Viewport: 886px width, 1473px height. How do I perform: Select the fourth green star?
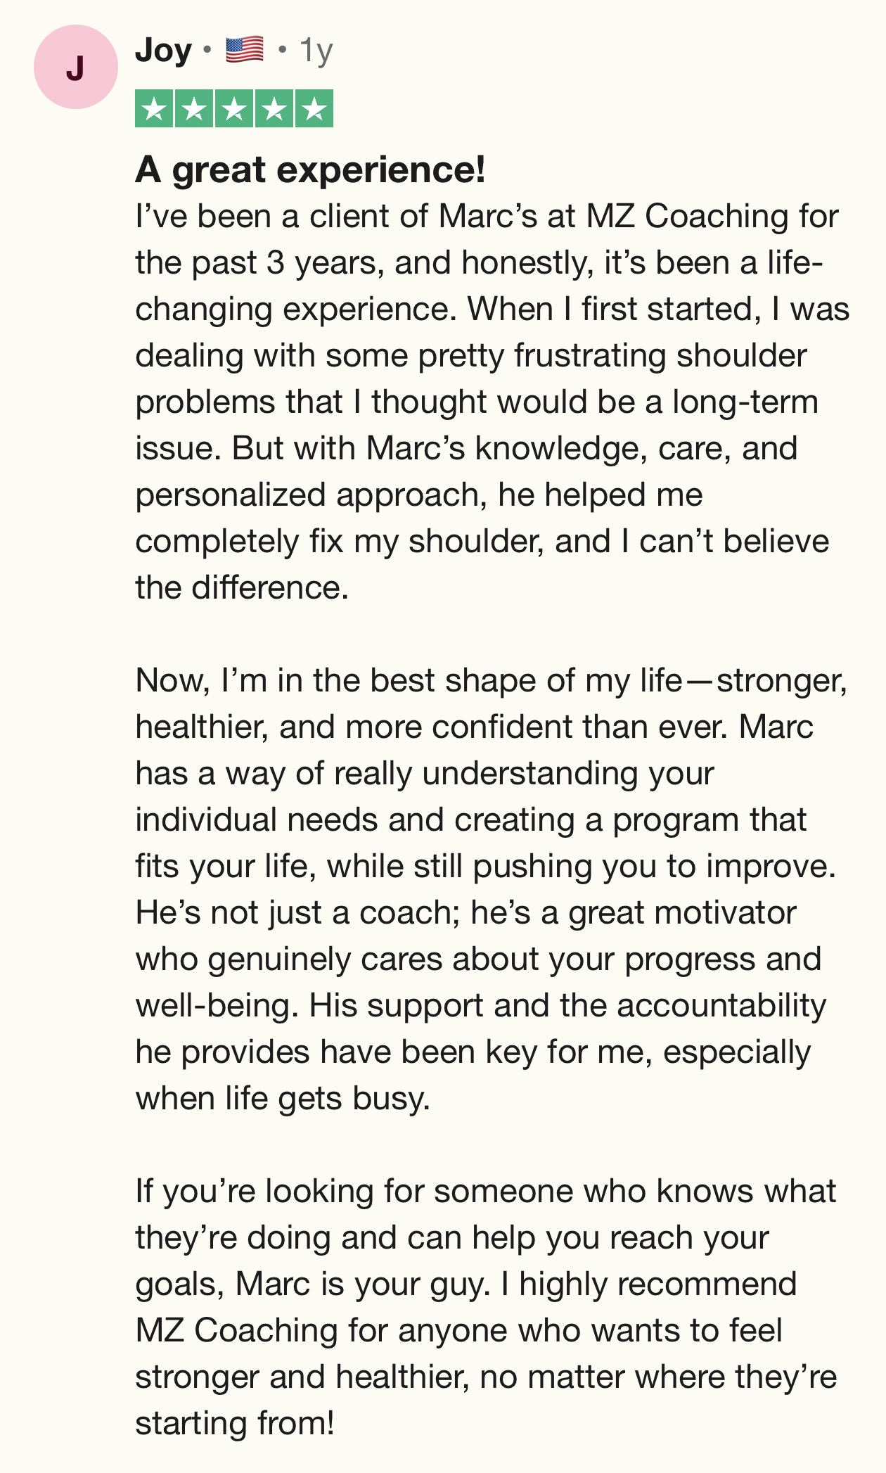point(274,109)
